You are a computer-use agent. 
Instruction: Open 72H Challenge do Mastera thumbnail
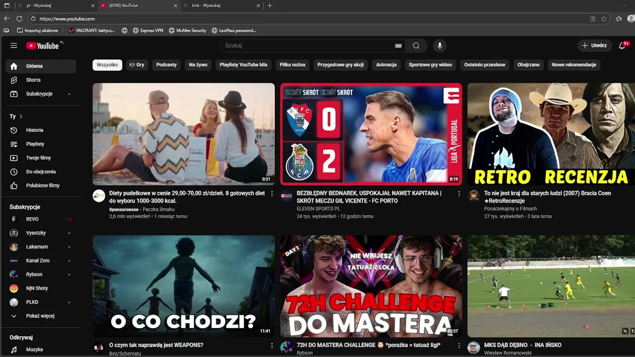(371, 286)
